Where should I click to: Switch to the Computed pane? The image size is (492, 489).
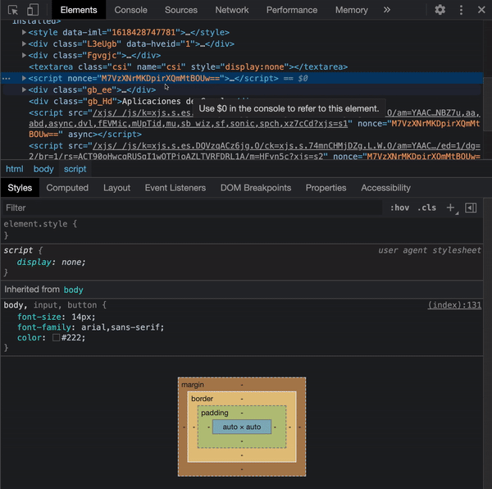click(x=67, y=188)
